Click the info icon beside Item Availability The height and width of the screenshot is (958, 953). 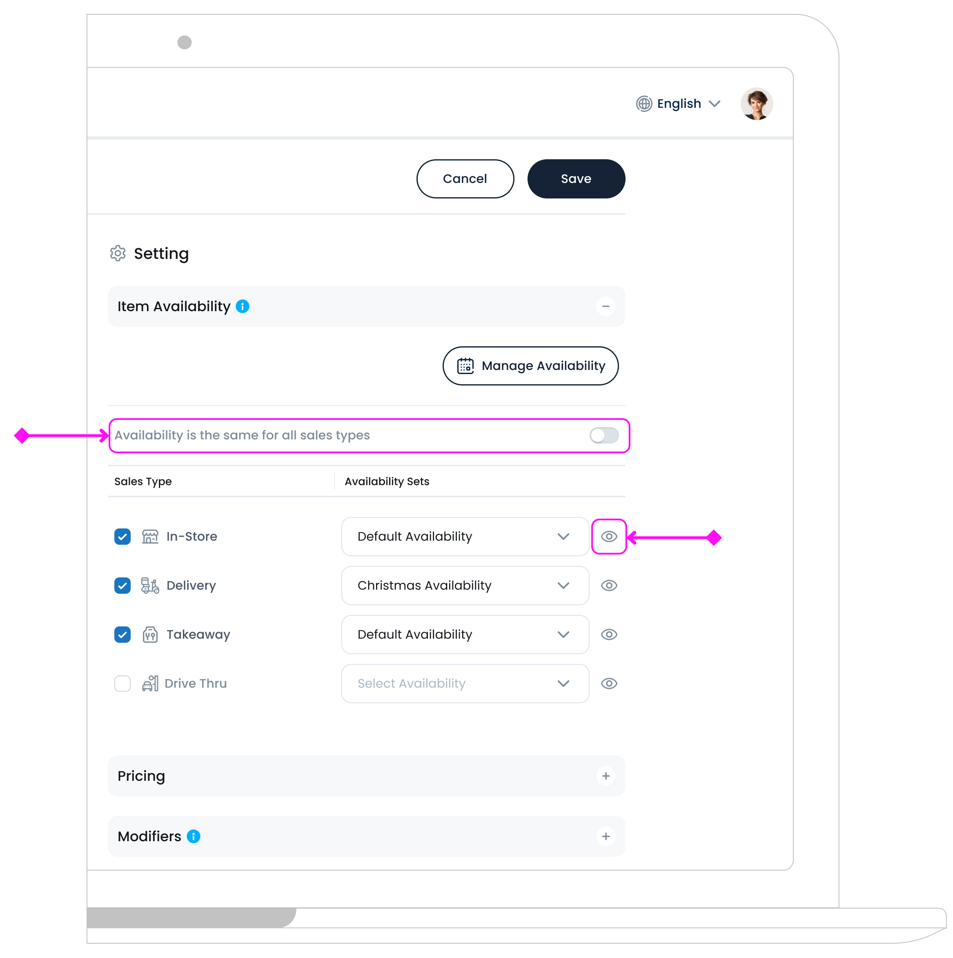tap(243, 306)
